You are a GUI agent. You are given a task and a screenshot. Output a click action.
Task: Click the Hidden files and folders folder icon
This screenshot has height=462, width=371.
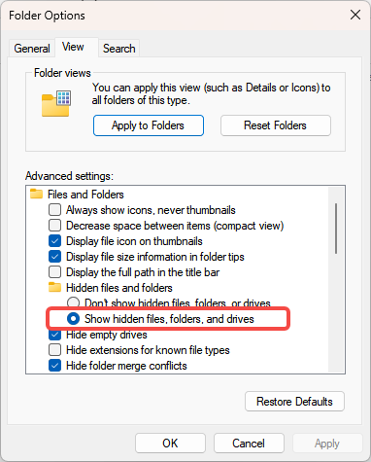pyautogui.click(x=54, y=288)
